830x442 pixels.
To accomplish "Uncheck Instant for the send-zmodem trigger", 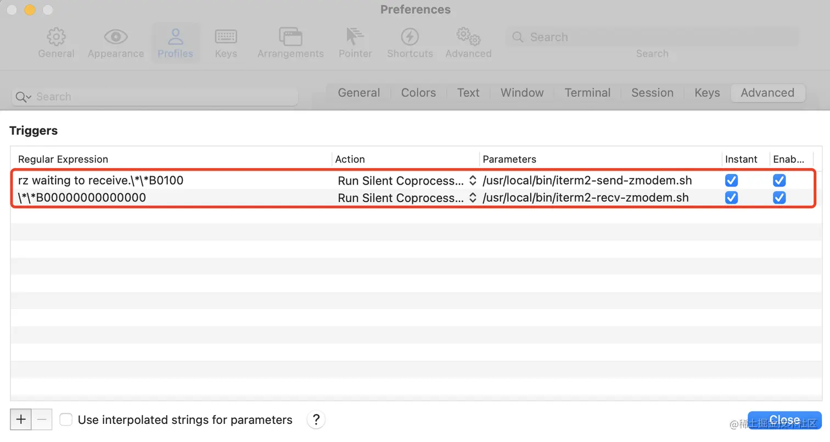I will click(x=731, y=181).
